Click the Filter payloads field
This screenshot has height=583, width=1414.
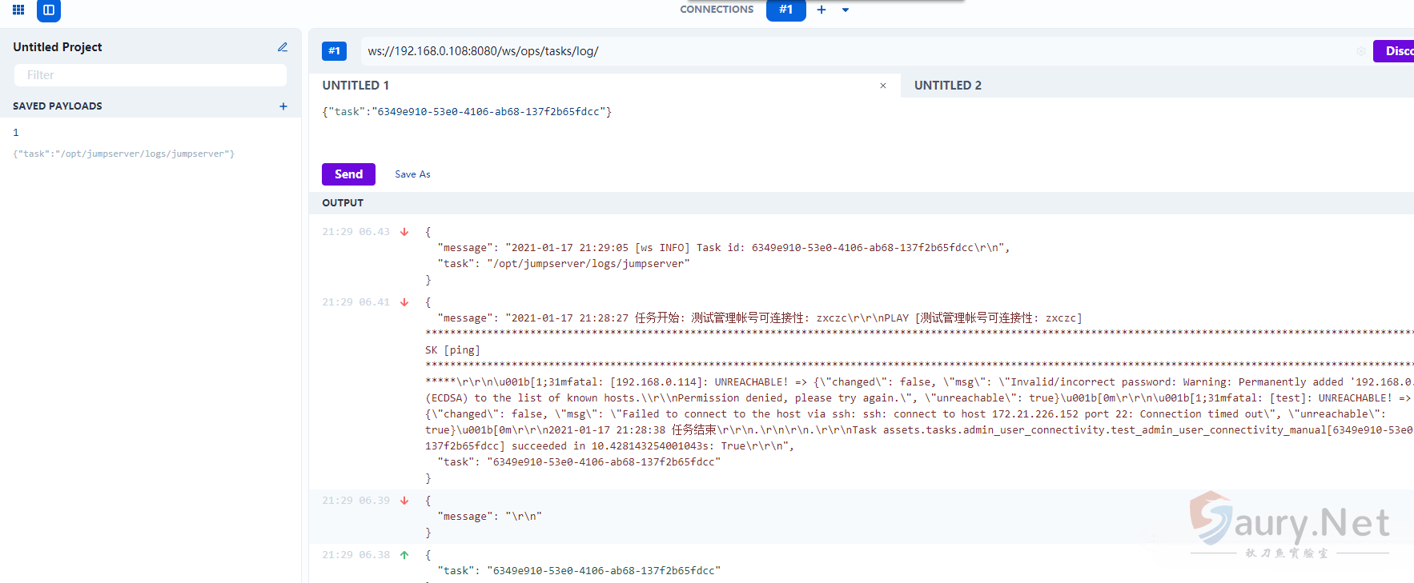(151, 75)
